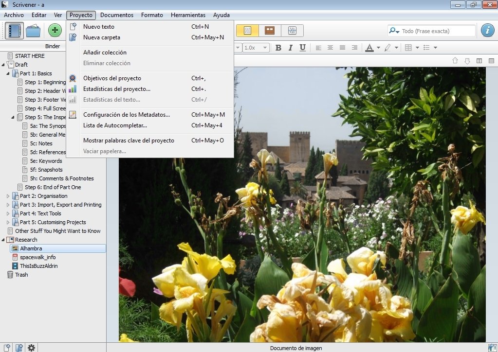Switch to Corkboard view mode

click(270, 31)
